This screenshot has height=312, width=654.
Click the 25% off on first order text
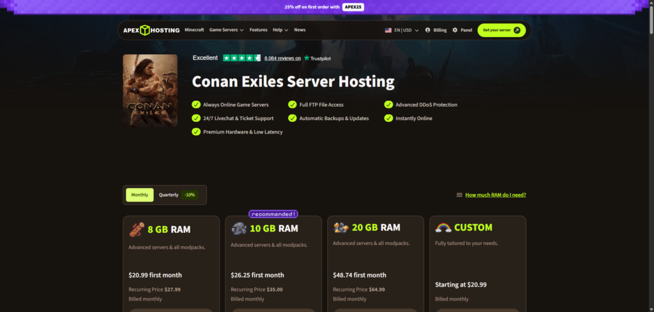pos(312,7)
